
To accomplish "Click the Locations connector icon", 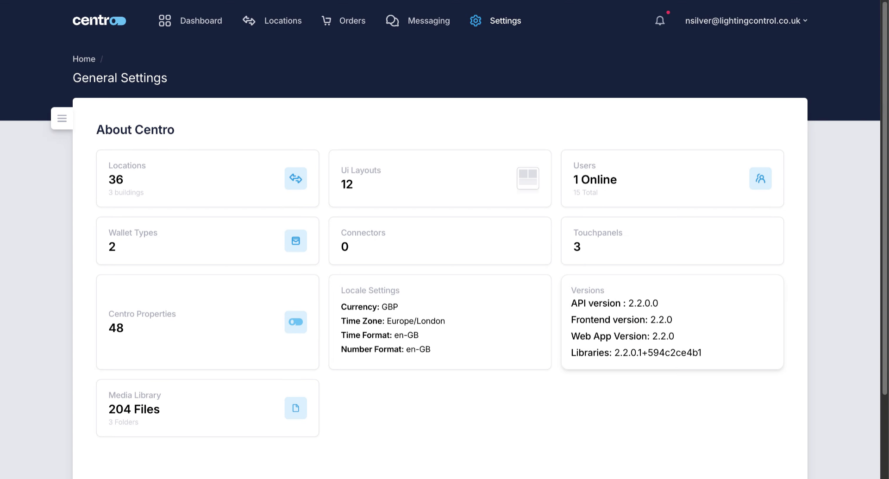I will 249,20.
